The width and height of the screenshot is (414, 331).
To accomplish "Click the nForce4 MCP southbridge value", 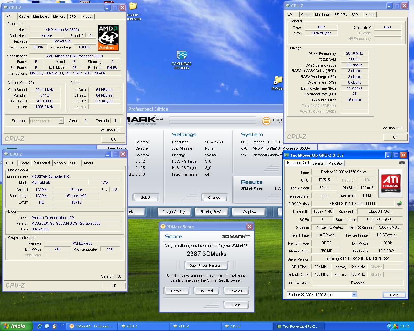I will click(x=76, y=196).
